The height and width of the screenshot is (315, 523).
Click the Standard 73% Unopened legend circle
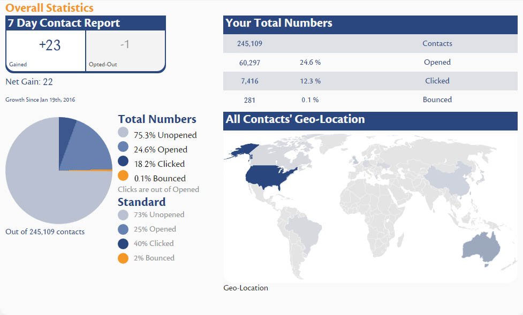pyautogui.click(x=123, y=215)
